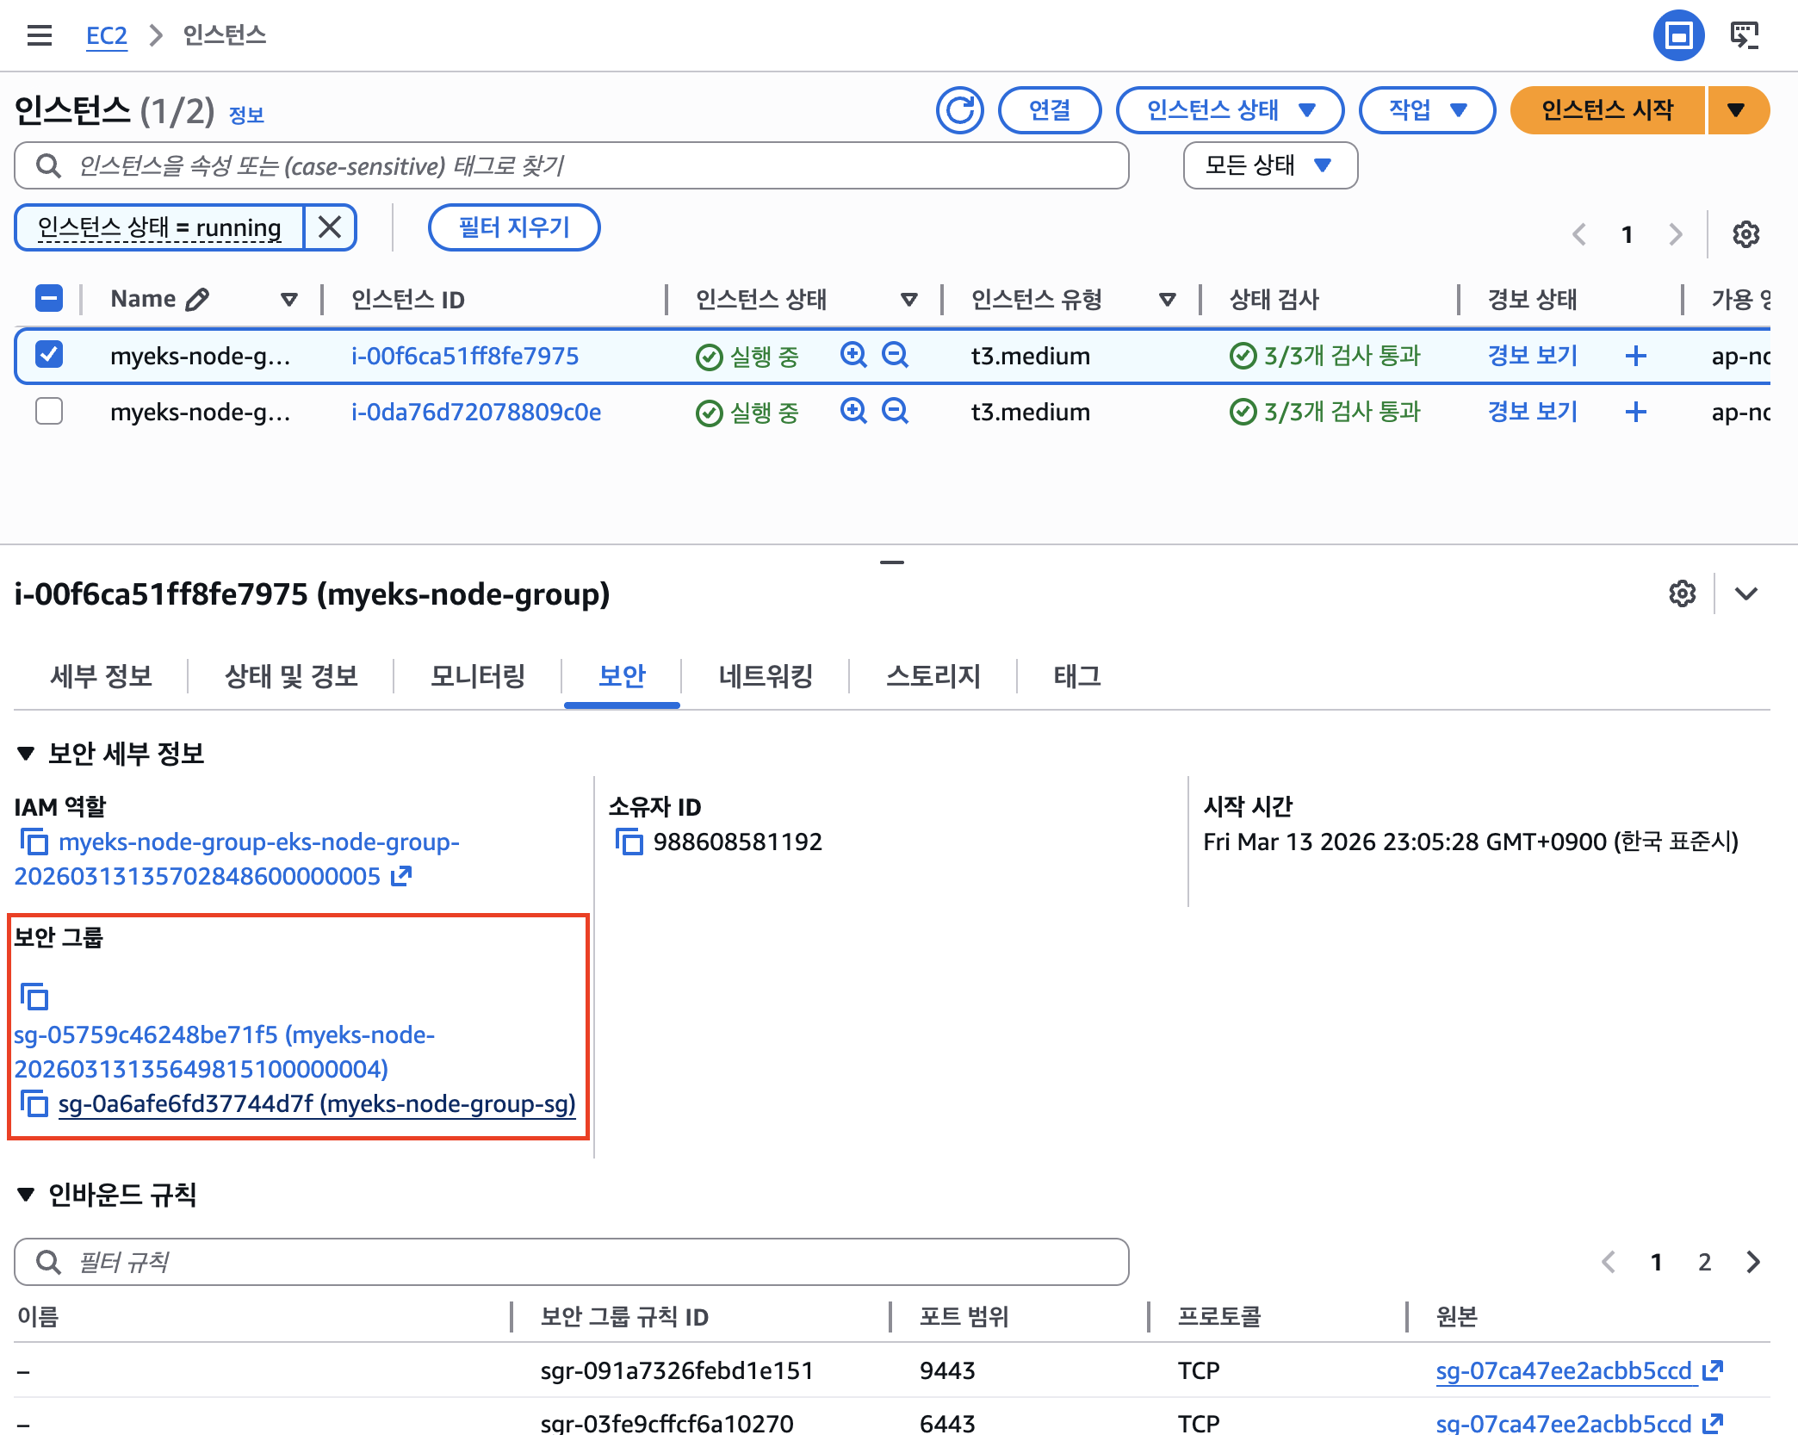The image size is (1798, 1435).
Task: Copy security group sg-0a6afe6fd37744d7f
Action: (35, 1104)
